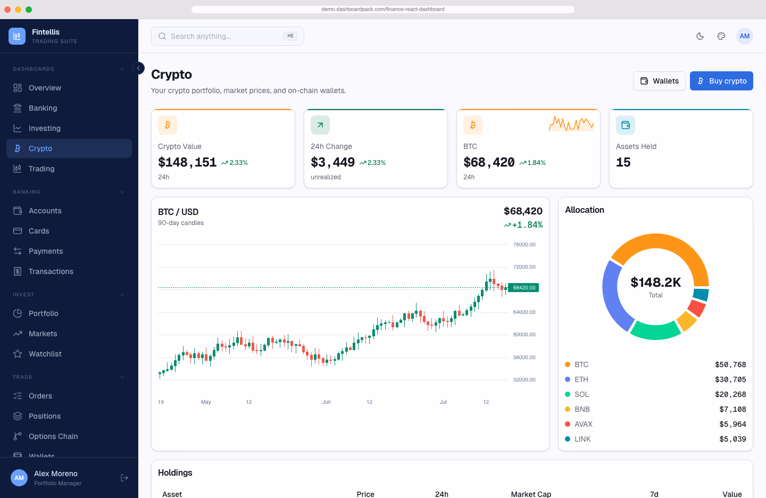The width and height of the screenshot is (766, 498).
Task: Click the browser URL address bar
Action: (x=383, y=9)
